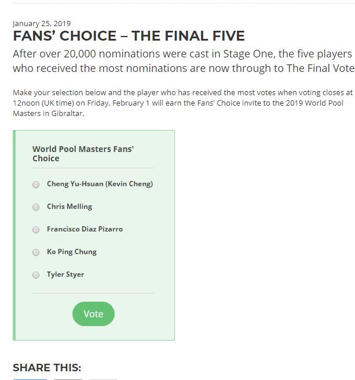The height and width of the screenshot is (380, 355).
Task: Click the Chris Melling name label
Action: click(x=69, y=207)
